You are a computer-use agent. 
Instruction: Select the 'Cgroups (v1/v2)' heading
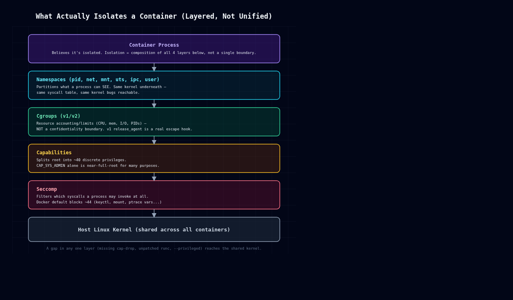coord(58,116)
